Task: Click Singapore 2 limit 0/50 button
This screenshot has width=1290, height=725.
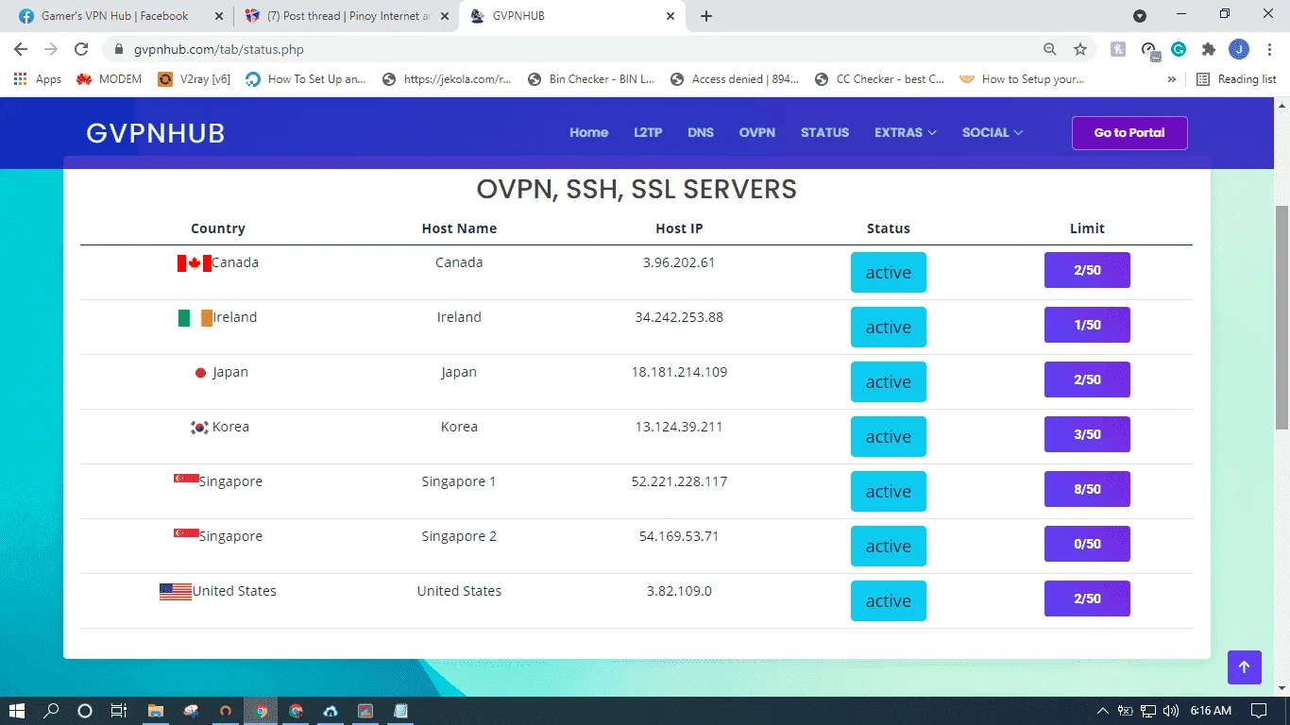Action: (x=1087, y=544)
